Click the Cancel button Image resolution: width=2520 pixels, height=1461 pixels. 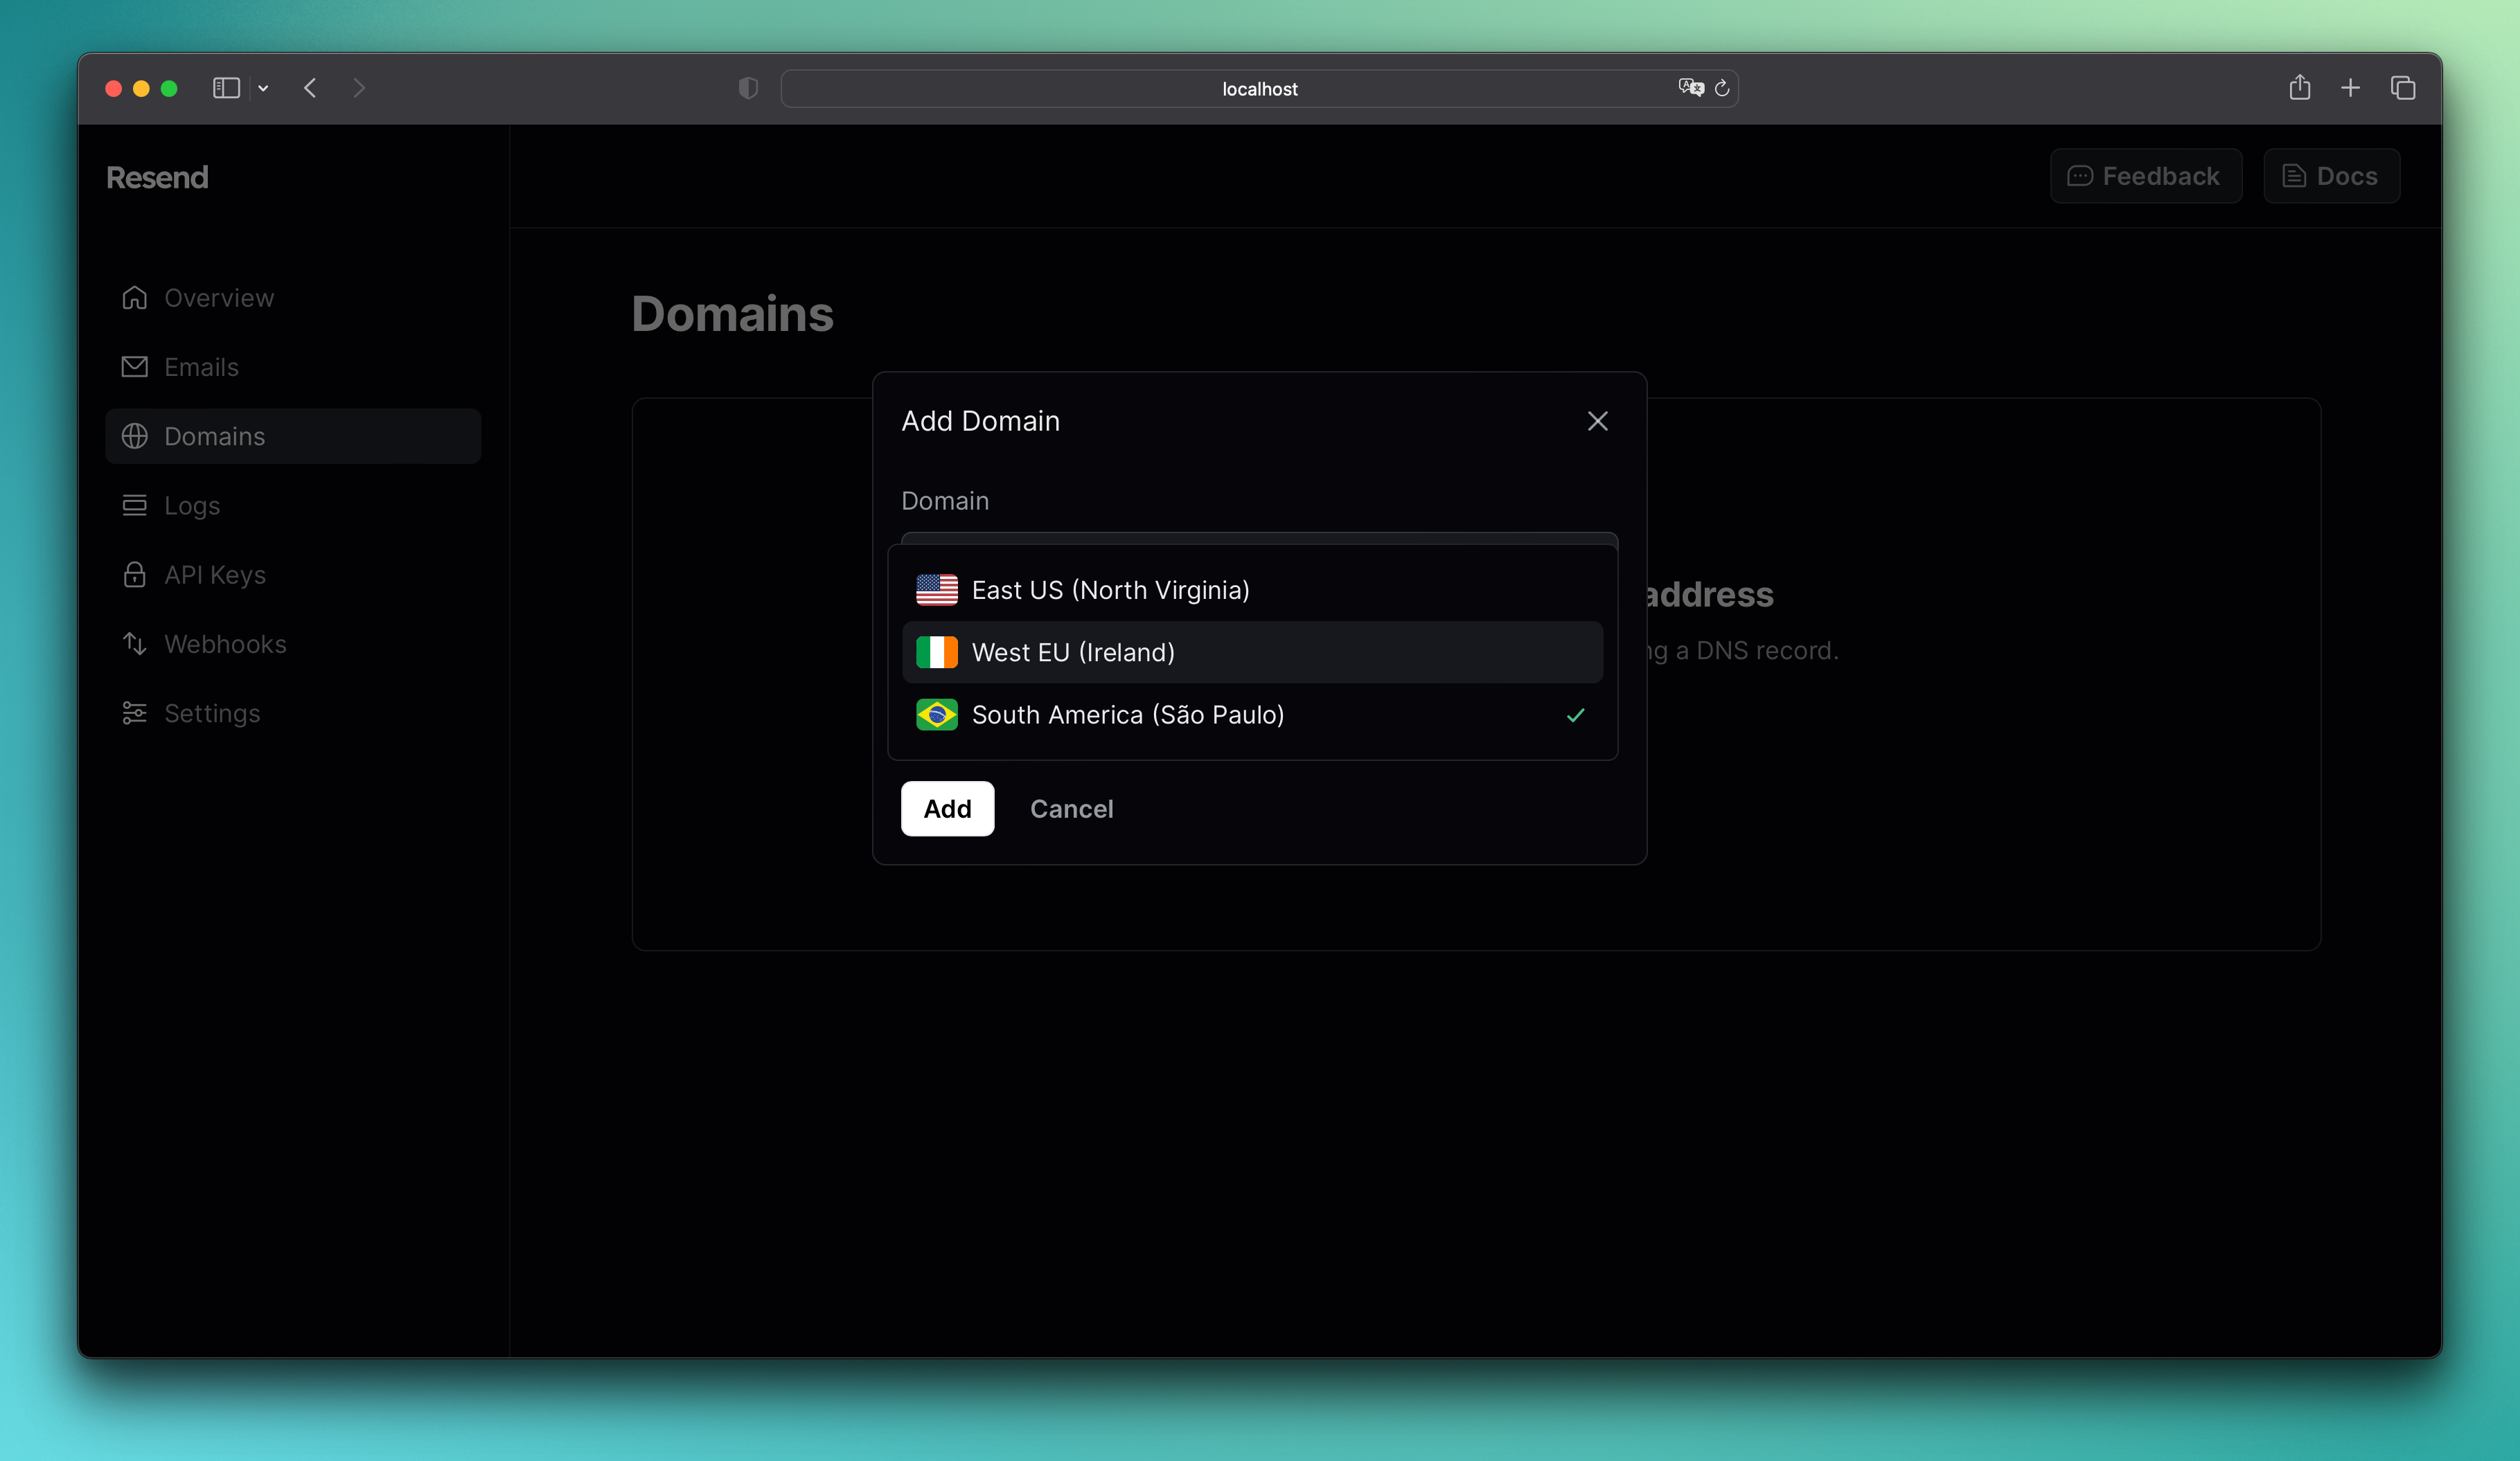coord(1072,807)
